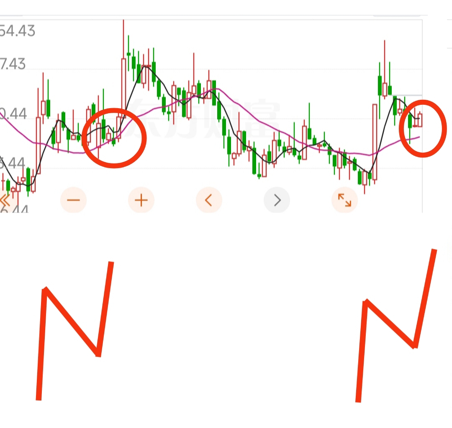Shift chart earlier with left arrow button
452x428 pixels.
tap(209, 200)
